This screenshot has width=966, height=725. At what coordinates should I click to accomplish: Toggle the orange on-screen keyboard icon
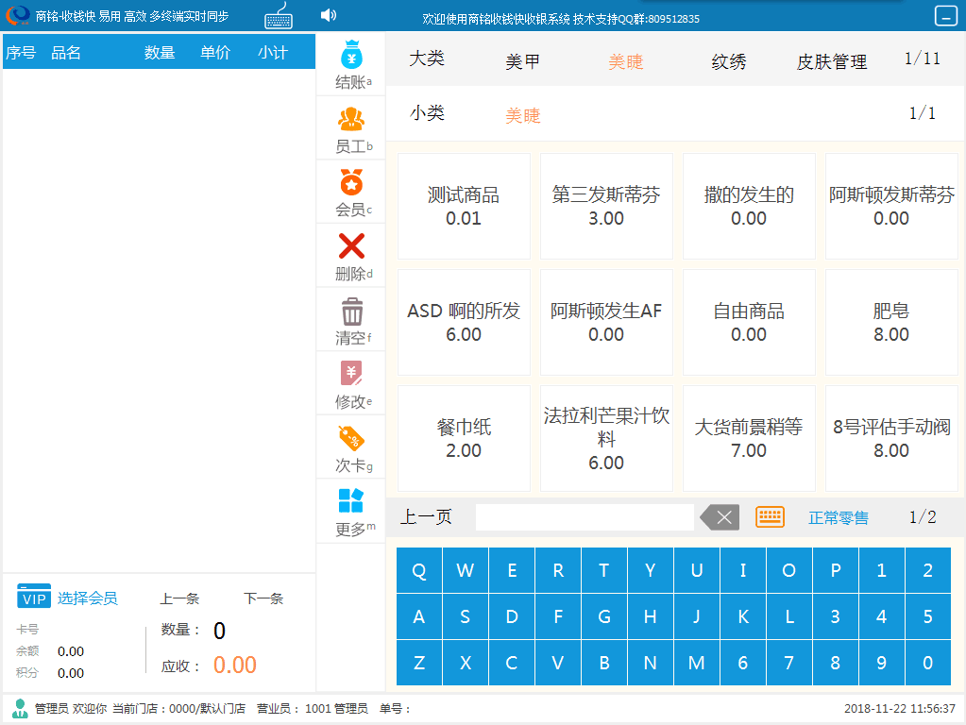point(771,516)
